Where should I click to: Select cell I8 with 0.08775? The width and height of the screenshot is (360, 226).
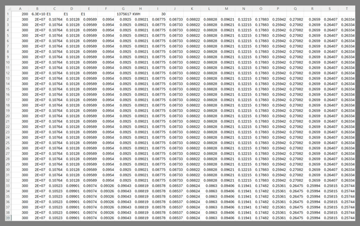[x=158, y=52]
